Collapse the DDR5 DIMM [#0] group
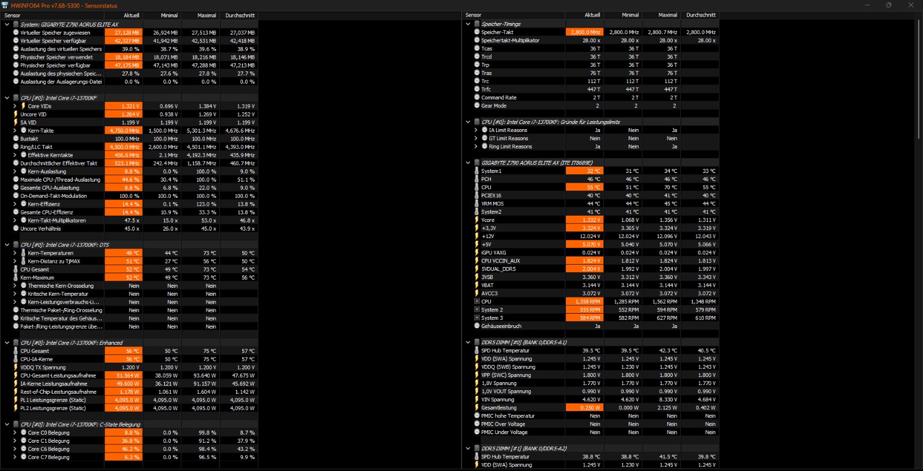The width and height of the screenshot is (923, 471). (468, 342)
